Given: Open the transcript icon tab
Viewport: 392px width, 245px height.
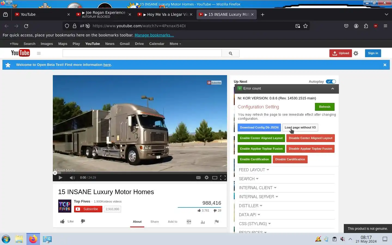Looking at the screenshot, I should [189, 222].
